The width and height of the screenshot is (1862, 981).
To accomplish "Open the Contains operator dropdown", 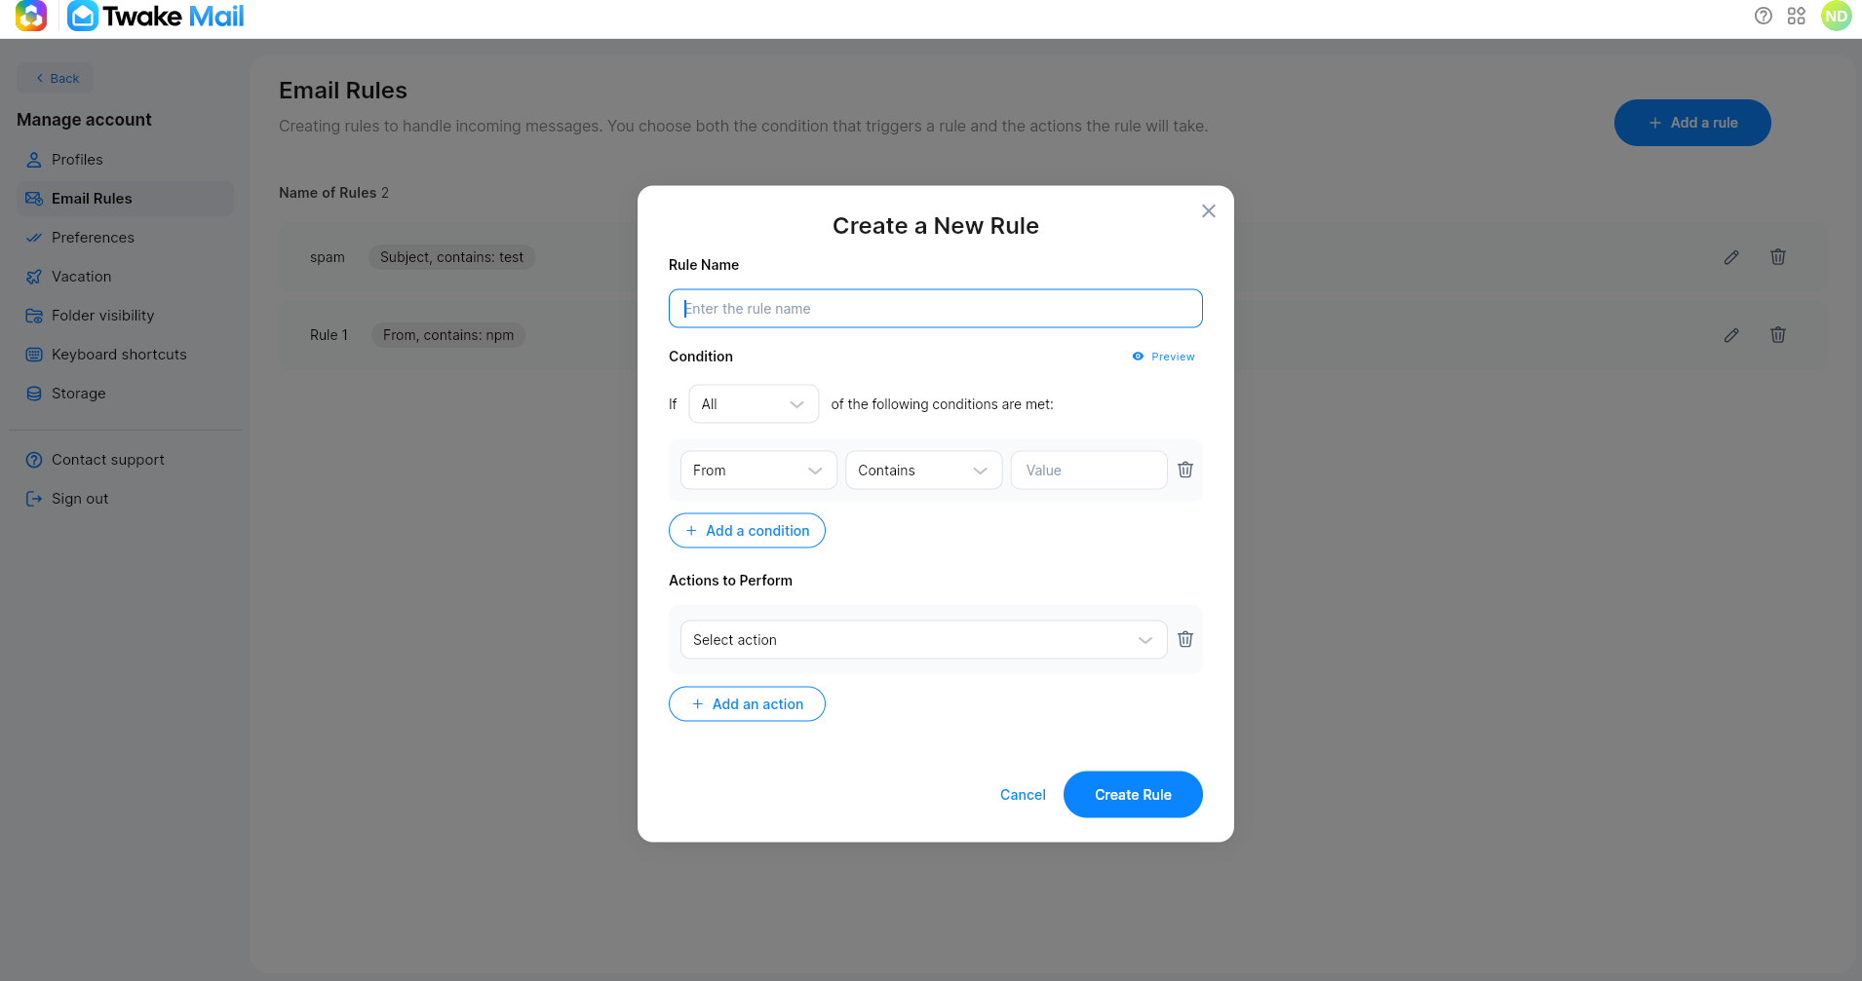I will [923, 470].
